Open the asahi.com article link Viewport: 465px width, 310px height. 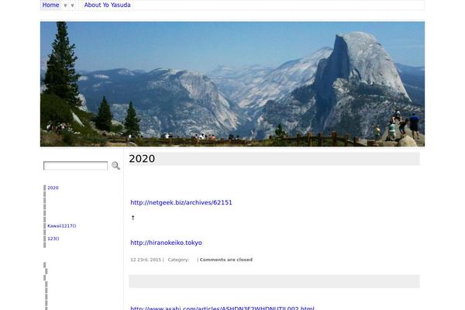point(222,308)
